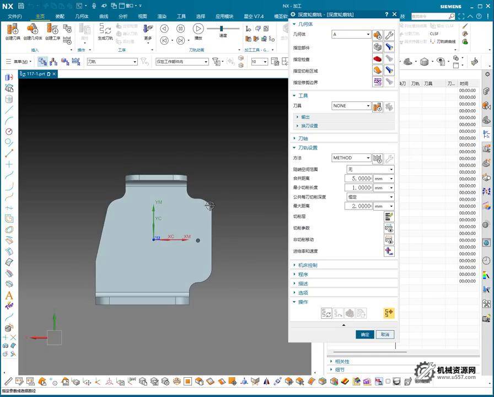Click the 非切削移动 icon

tap(388, 239)
